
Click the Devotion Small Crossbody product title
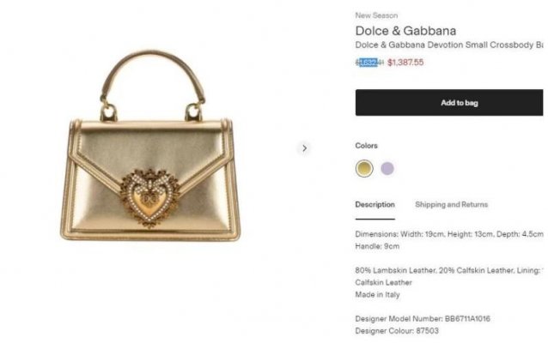447,45
